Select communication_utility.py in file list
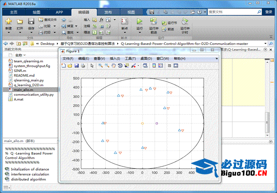 point(34,95)
